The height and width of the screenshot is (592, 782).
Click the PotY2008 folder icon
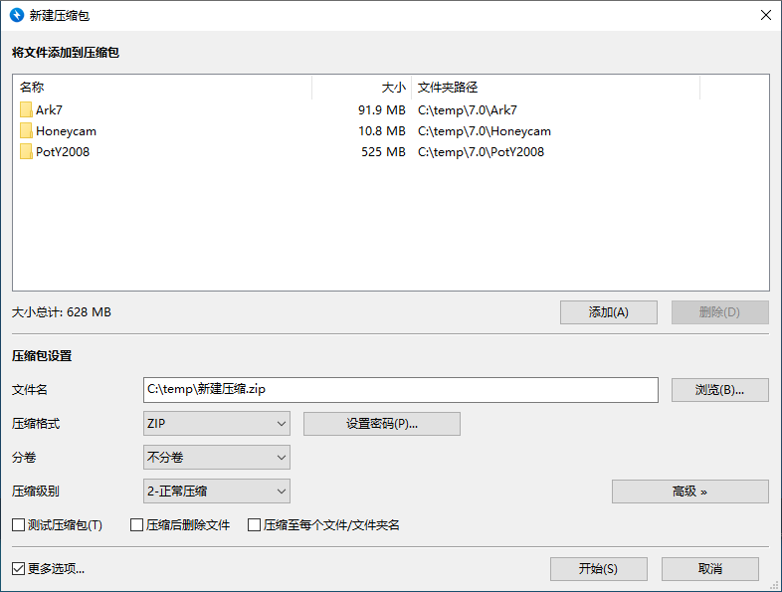pyautogui.click(x=26, y=152)
